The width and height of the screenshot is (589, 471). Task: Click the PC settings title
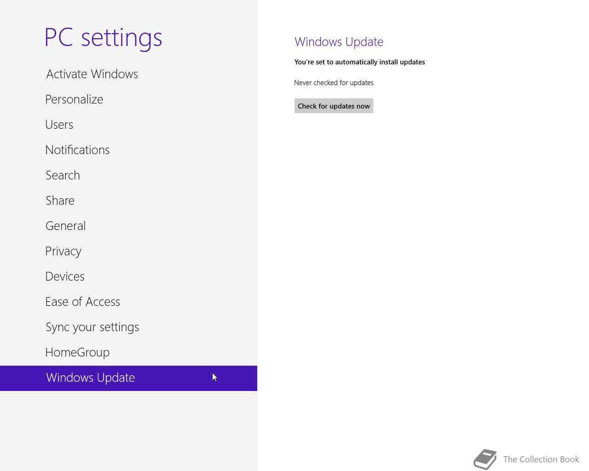[103, 37]
